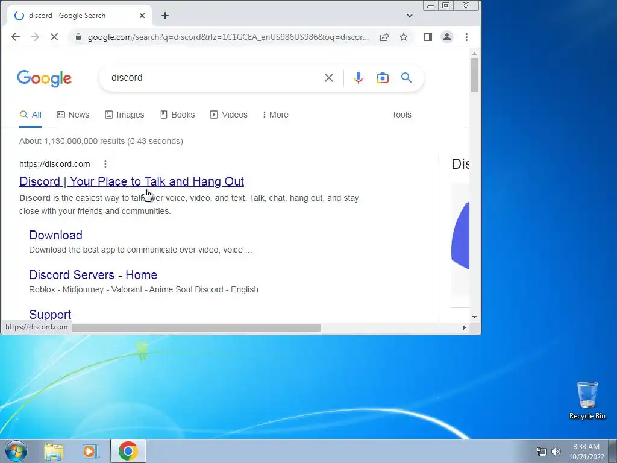
Task: Open Discord | Your Place to Talk link
Action: 131,181
